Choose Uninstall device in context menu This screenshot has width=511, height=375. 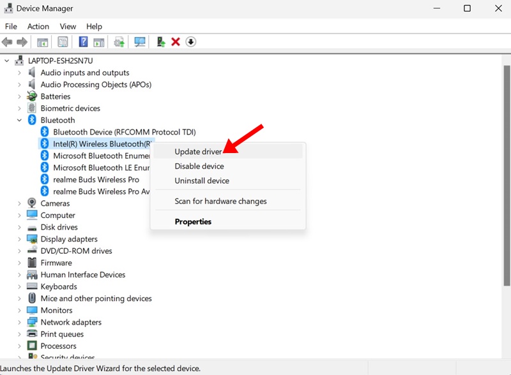point(228,180)
